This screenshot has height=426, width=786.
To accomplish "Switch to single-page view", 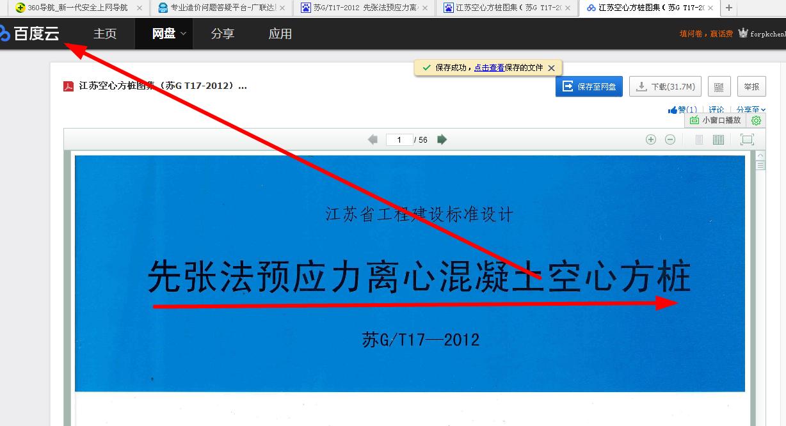I will 700,139.
